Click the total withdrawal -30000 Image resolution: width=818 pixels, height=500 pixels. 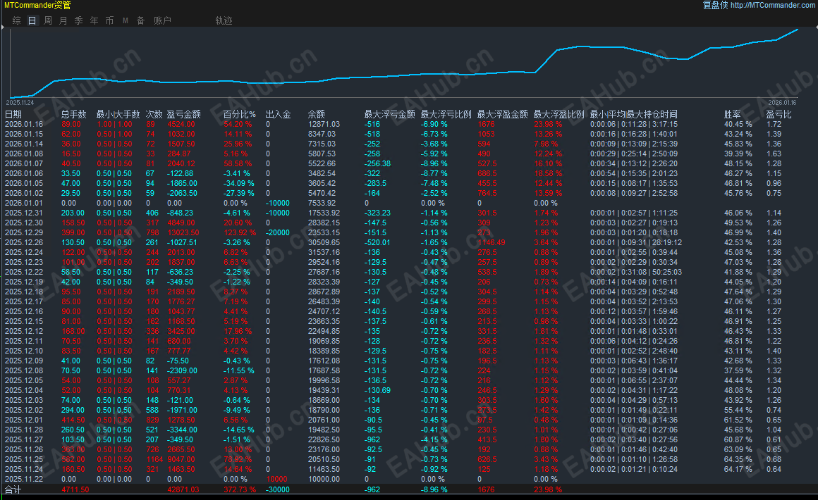pos(278,489)
